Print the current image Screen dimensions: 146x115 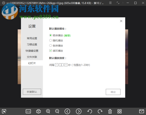pyautogui.click(x=39, y=111)
